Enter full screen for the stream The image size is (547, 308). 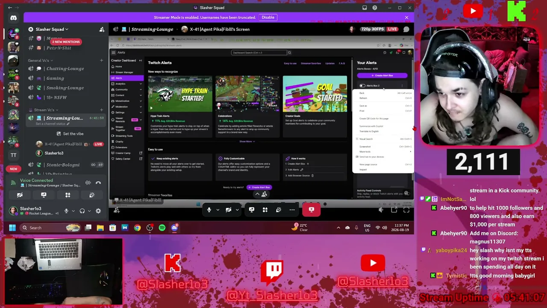406,210
